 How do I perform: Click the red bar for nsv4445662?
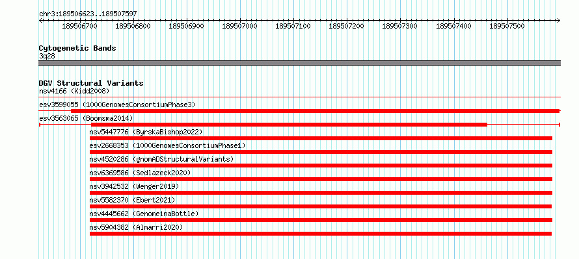(x=321, y=220)
